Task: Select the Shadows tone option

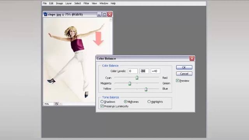Action: click(x=102, y=101)
